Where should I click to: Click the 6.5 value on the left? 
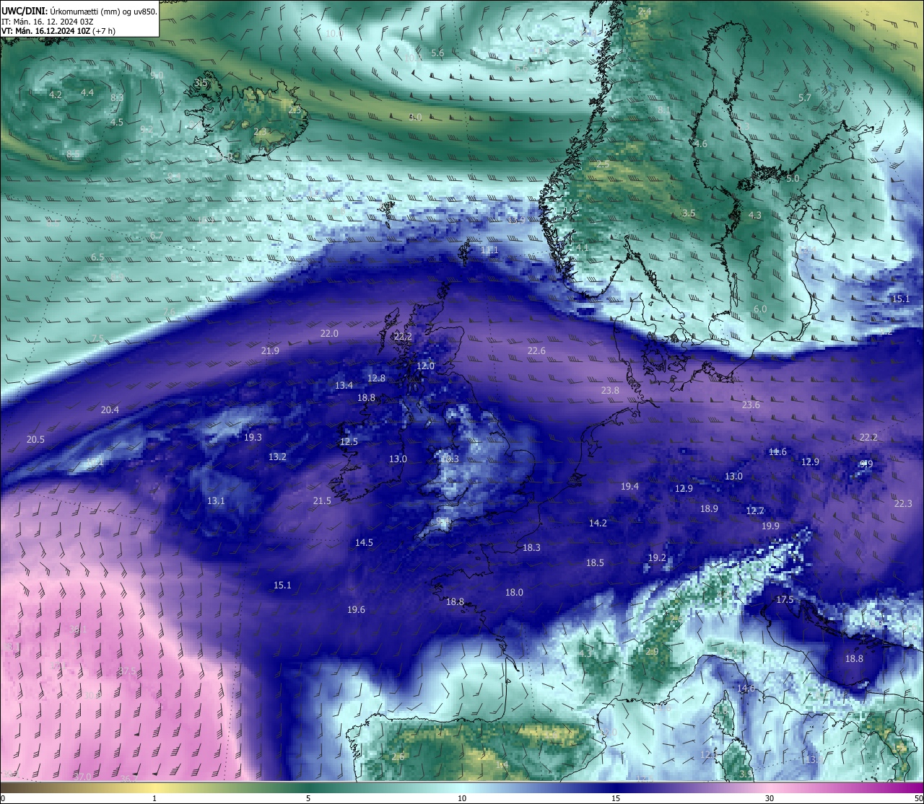pos(97,257)
